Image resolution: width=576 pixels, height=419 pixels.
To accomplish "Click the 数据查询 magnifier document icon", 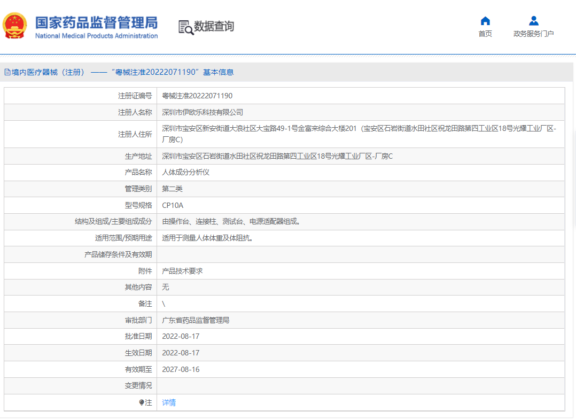I will click(x=185, y=27).
